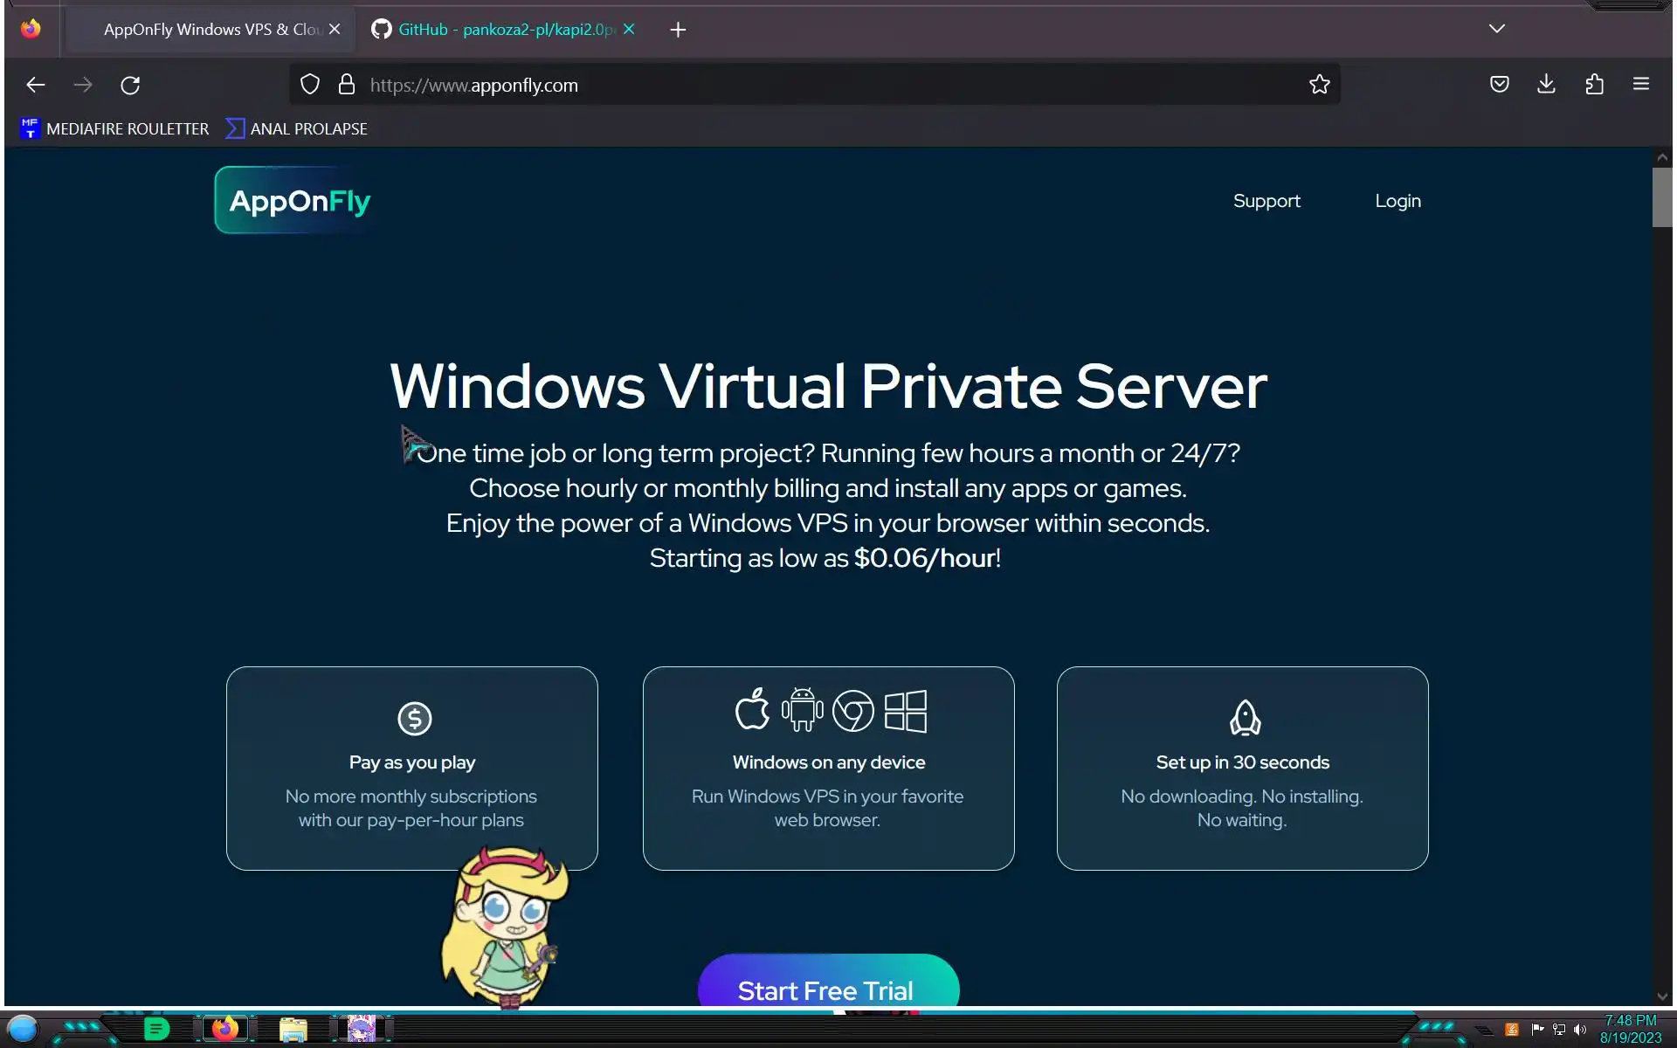The image size is (1677, 1048).
Task: Expand the list all tabs chevron
Action: 1496,29
